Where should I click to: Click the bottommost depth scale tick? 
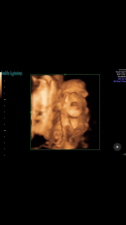[5, 155]
